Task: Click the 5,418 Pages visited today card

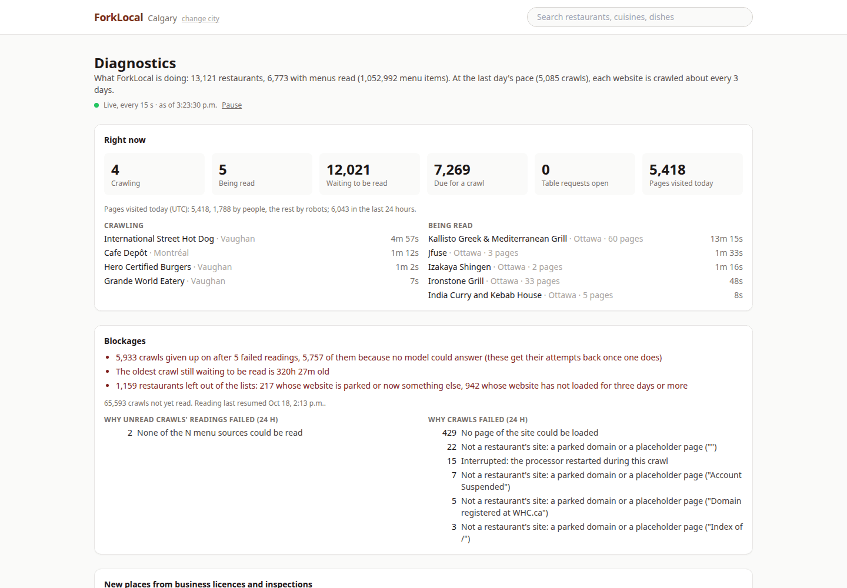Action: point(692,174)
